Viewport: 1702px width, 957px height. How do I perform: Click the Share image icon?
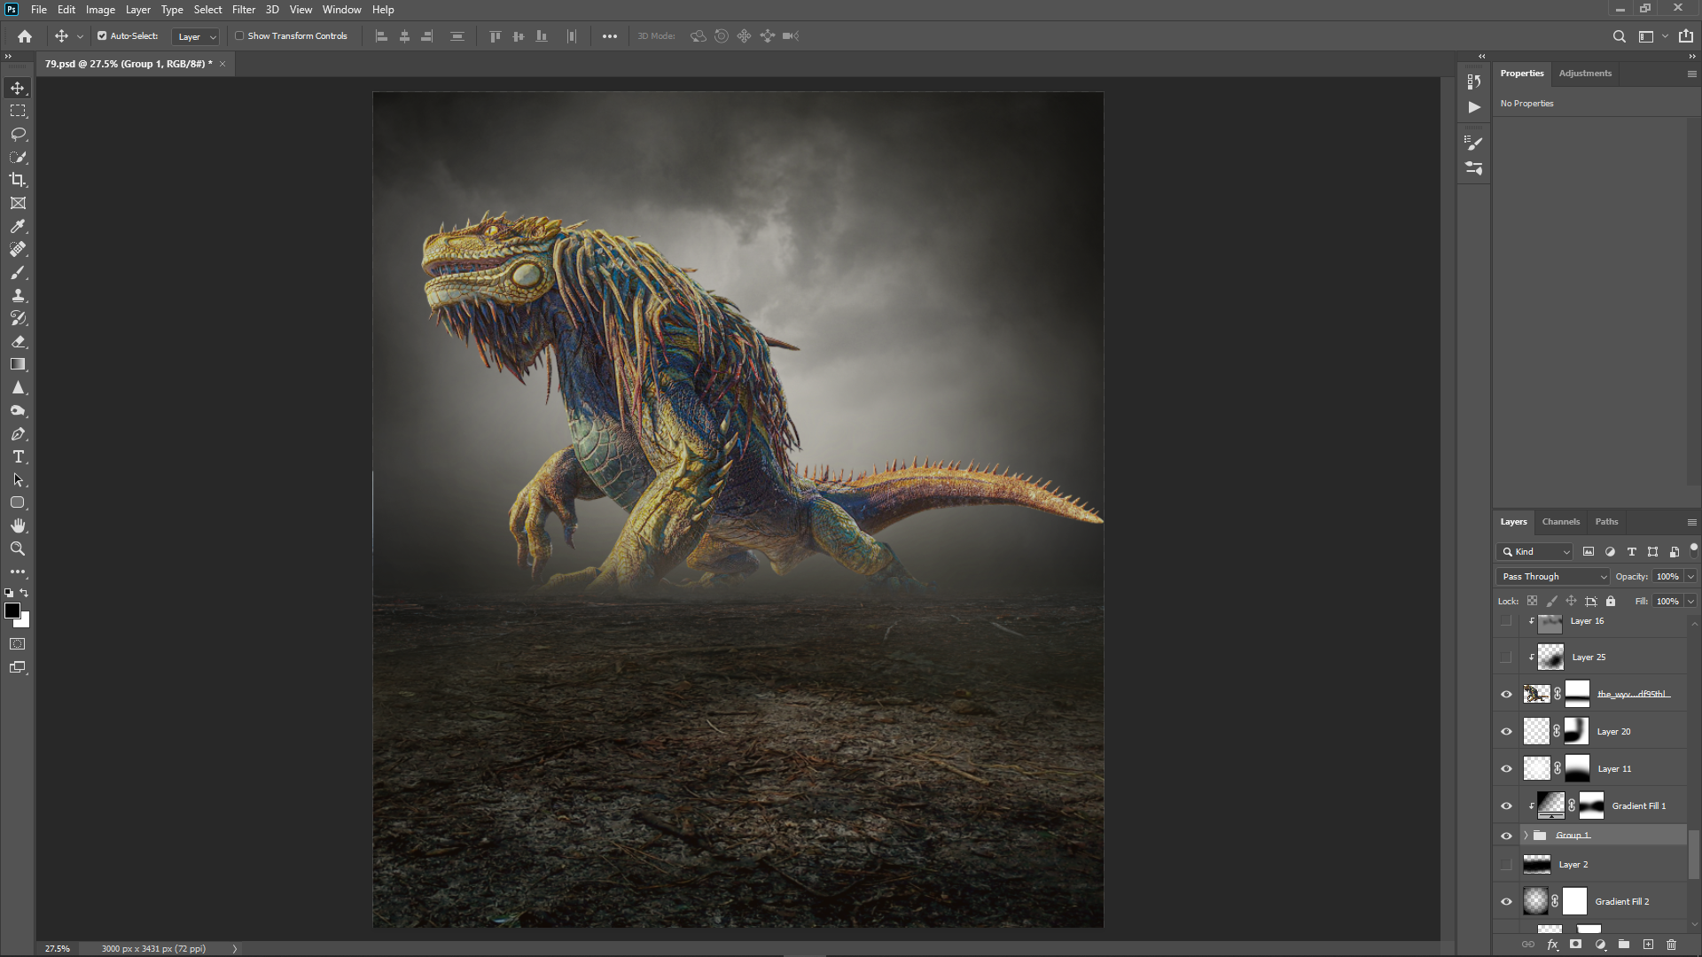(x=1685, y=36)
